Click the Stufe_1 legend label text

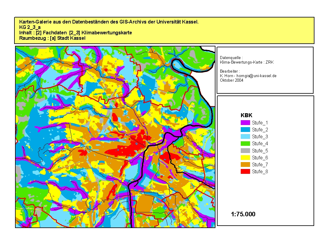point(260,123)
